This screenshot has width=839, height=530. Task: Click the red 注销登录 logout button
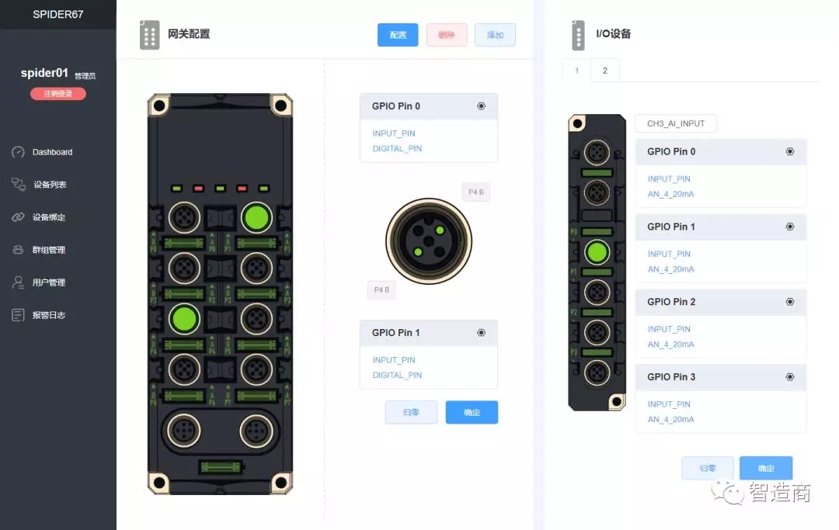coord(57,94)
